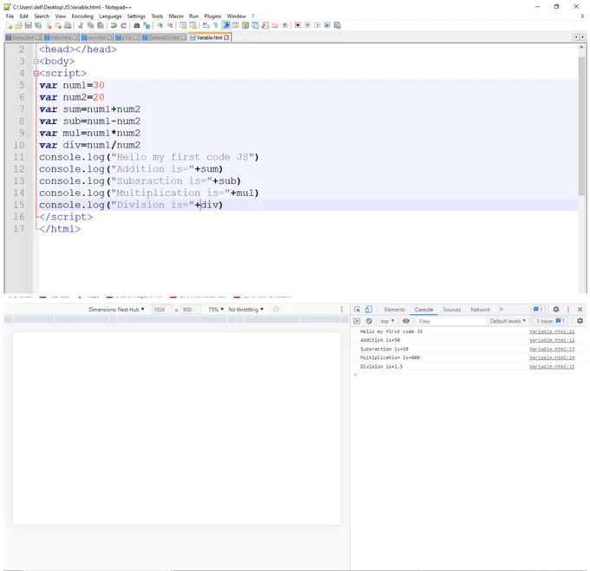Image resolution: width=590 pixels, height=571 pixels.
Task: Open DevTools settings gear icon
Action: coord(556,310)
